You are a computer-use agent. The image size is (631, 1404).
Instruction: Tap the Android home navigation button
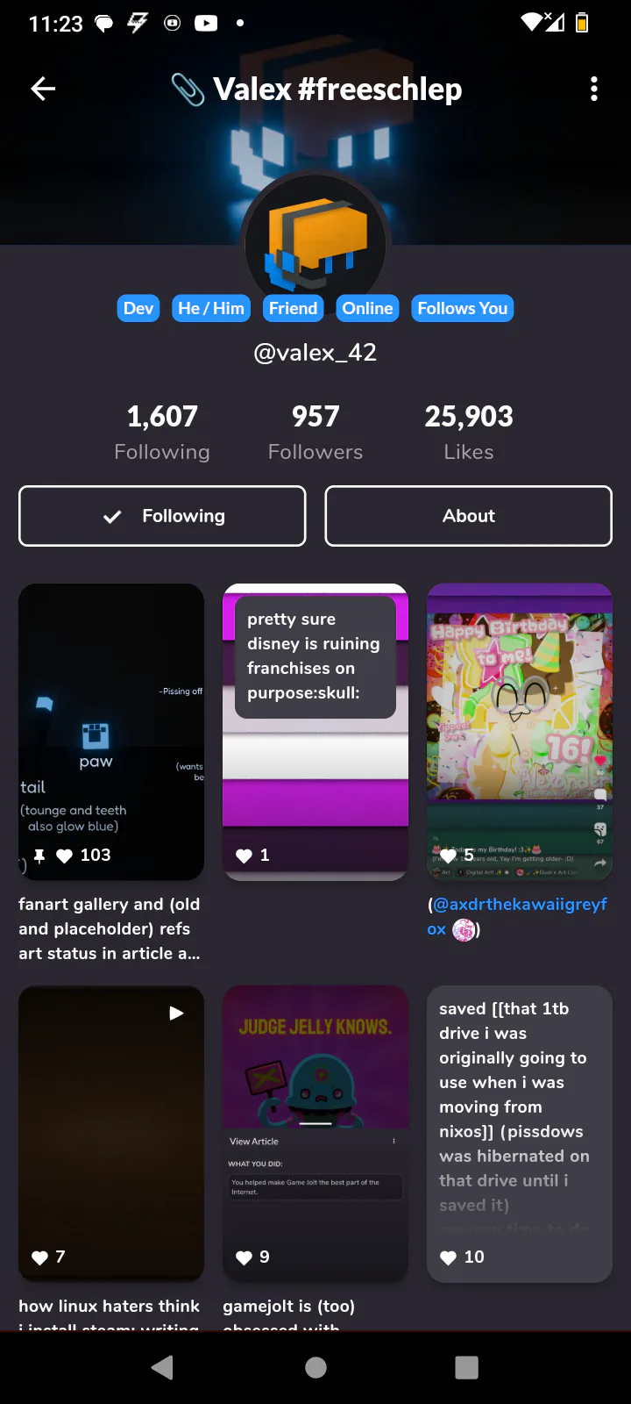315,1367
